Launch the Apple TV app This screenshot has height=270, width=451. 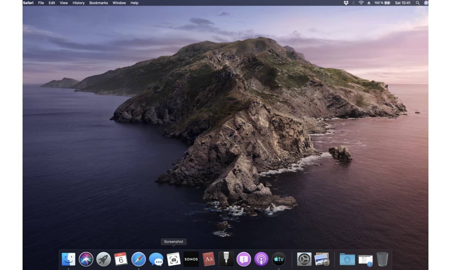click(279, 259)
